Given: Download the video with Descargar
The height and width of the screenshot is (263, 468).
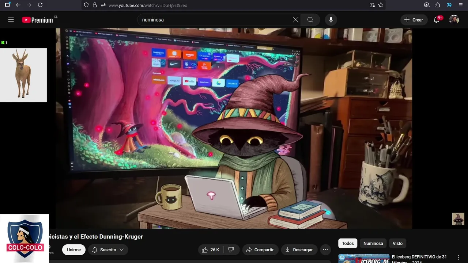Looking at the screenshot, I should (299, 250).
